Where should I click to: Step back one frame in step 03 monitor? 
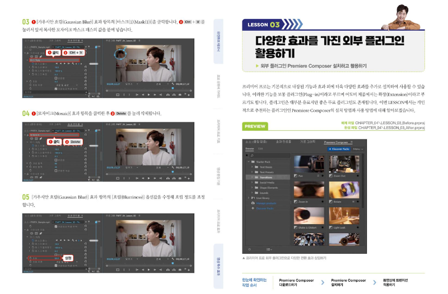(143, 94)
